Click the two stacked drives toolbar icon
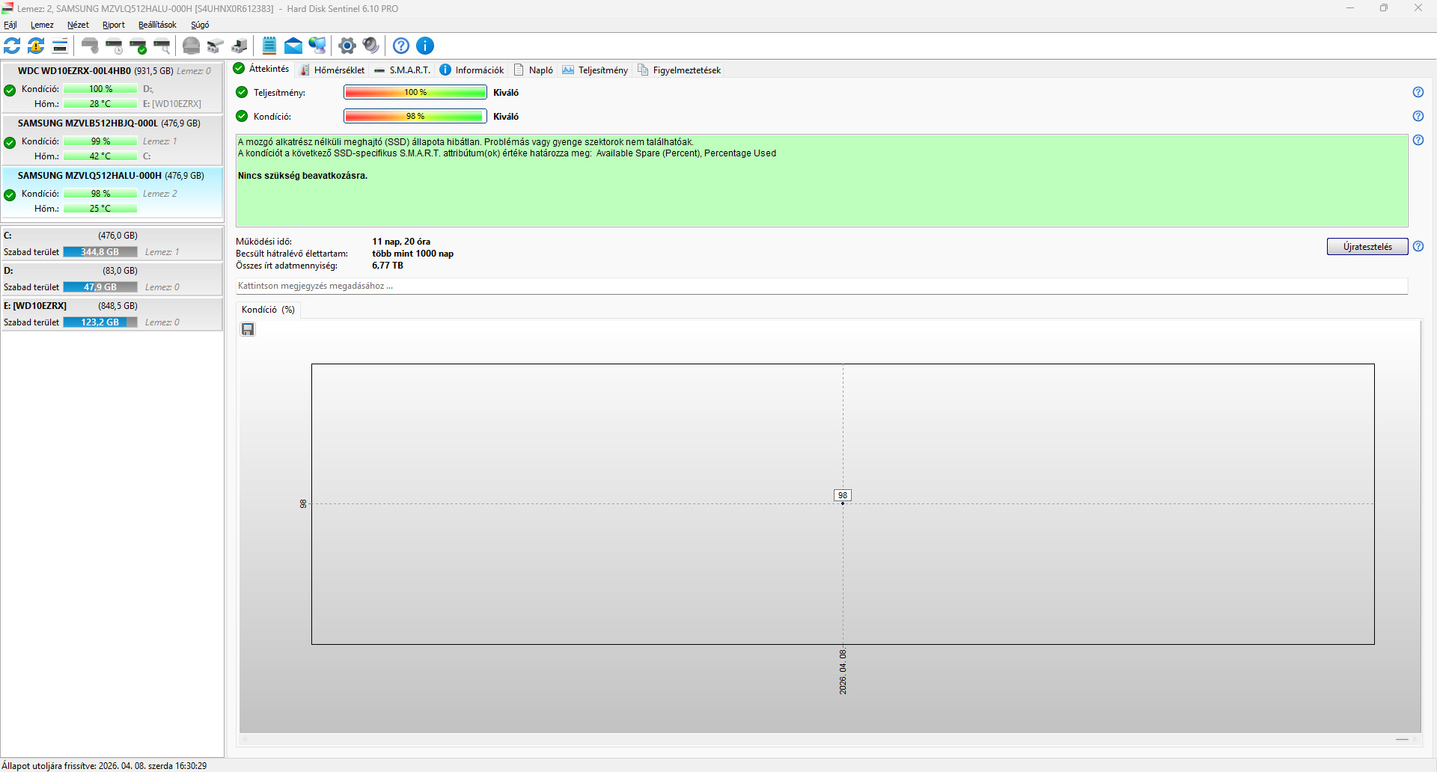The height and width of the screenshot is (772, 1437). click(x=216, y=46)
